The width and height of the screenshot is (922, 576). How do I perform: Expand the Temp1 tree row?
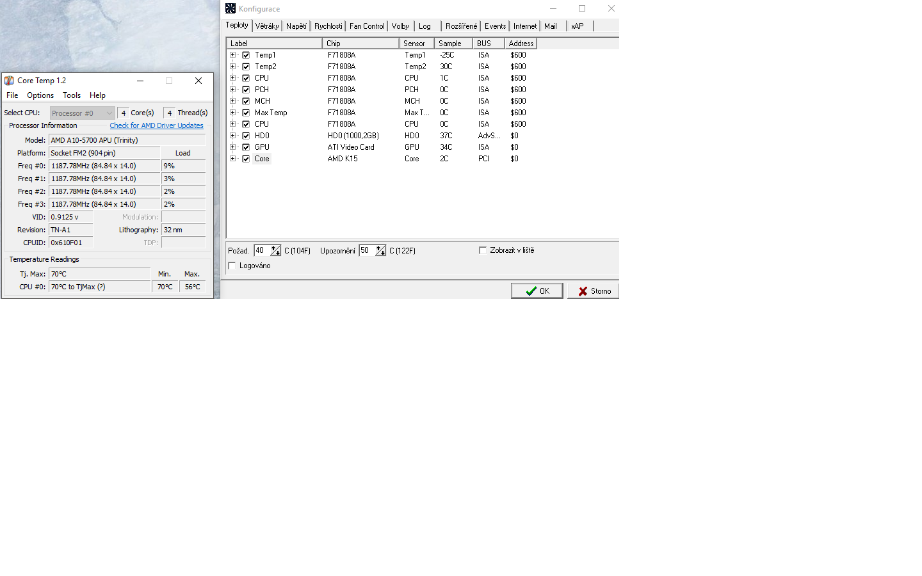233,55
